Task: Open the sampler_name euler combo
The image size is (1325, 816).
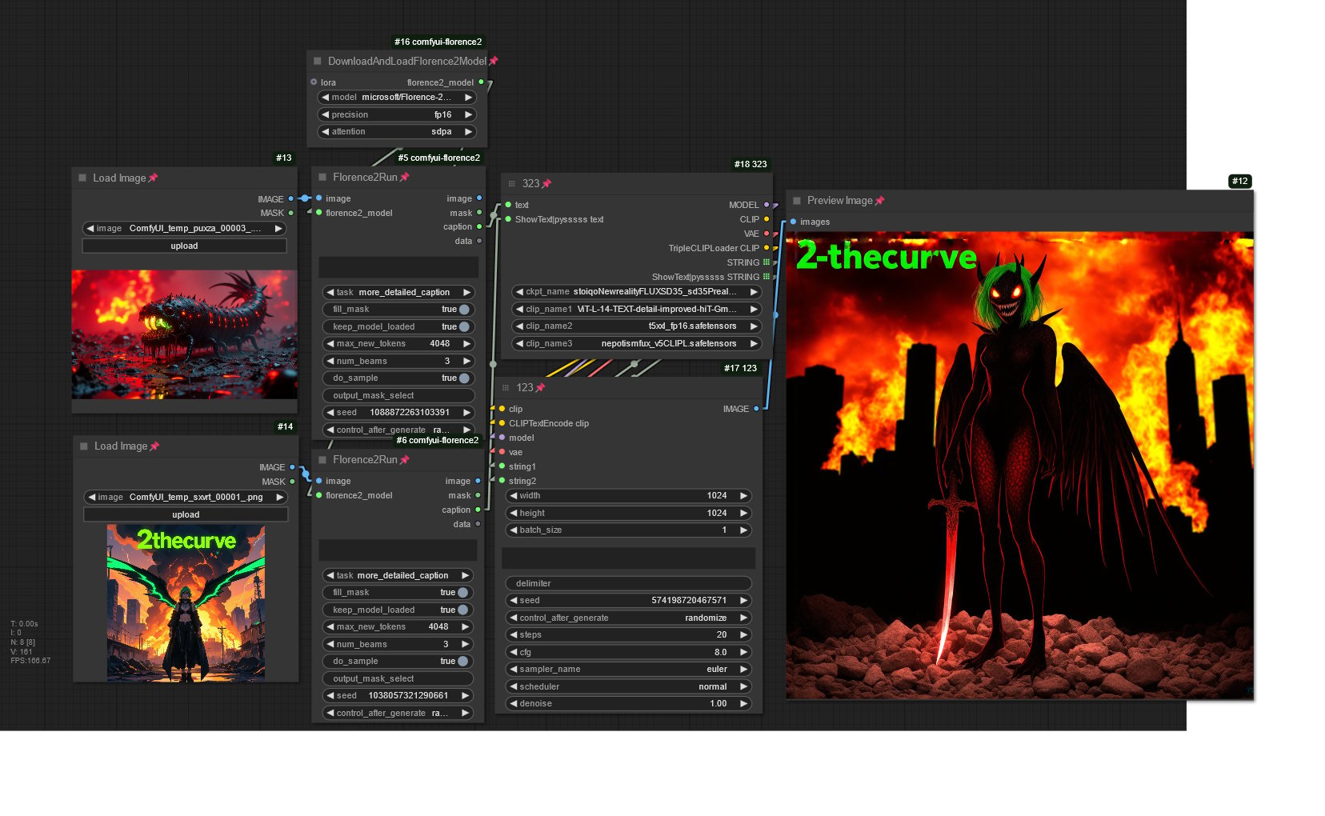Action: coord(628,669)
